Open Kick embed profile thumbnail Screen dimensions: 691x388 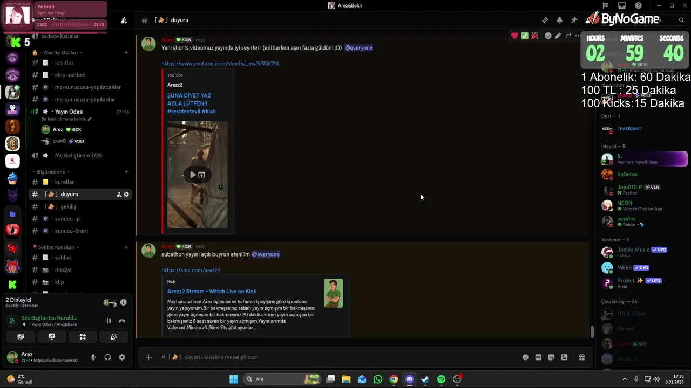pos(333,293)
